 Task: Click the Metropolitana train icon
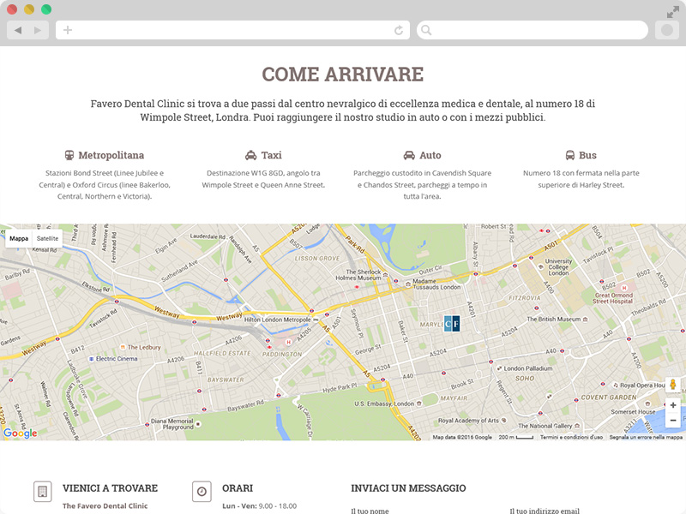click(69, 155)
